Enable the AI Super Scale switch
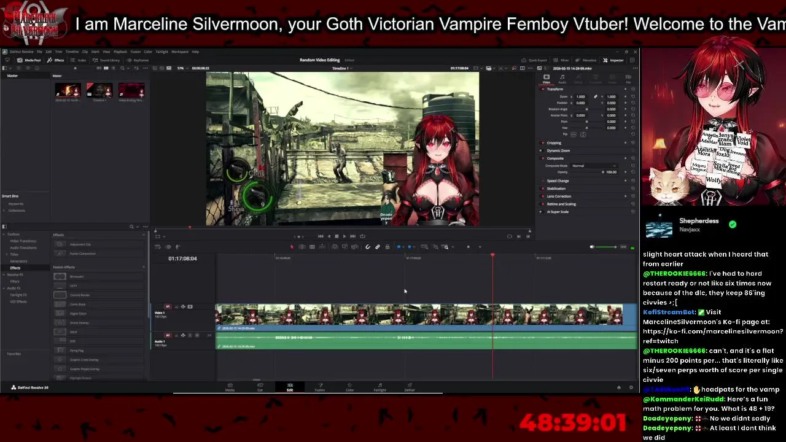 click(x=542, y=212)
